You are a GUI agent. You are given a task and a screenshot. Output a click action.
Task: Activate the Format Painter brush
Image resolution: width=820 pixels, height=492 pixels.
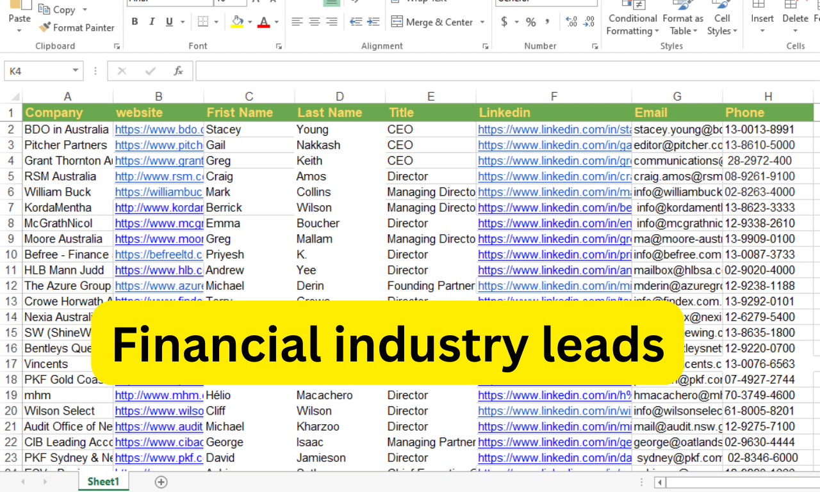pos(44,28)
